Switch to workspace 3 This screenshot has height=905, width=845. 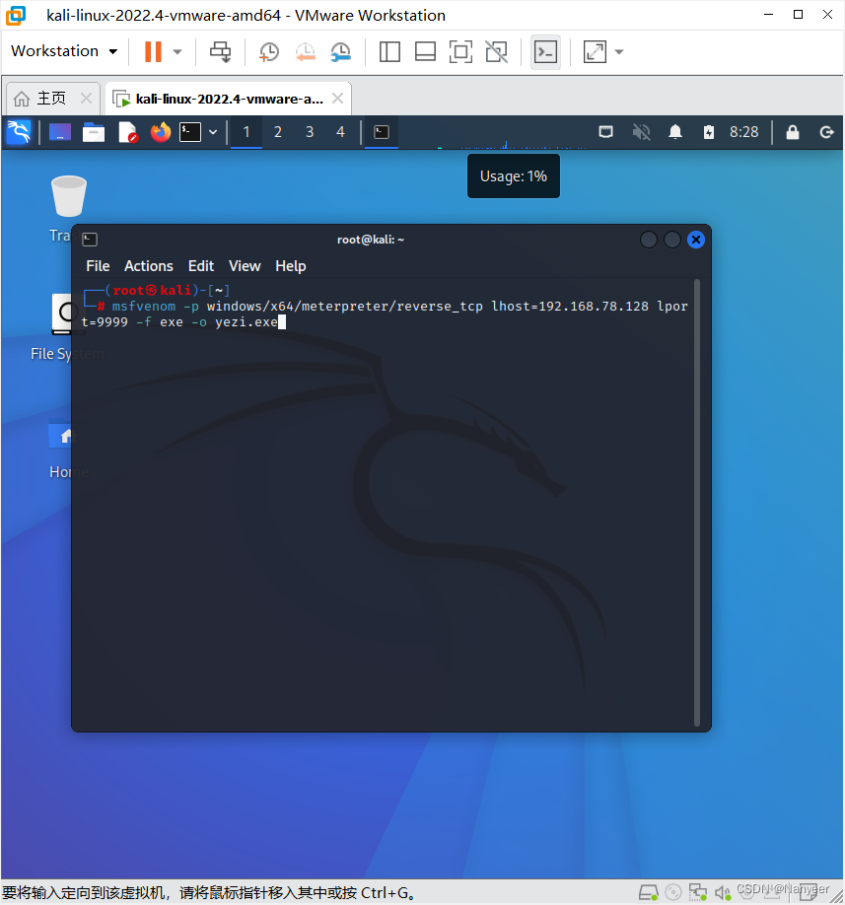click(x=310, y=132)
